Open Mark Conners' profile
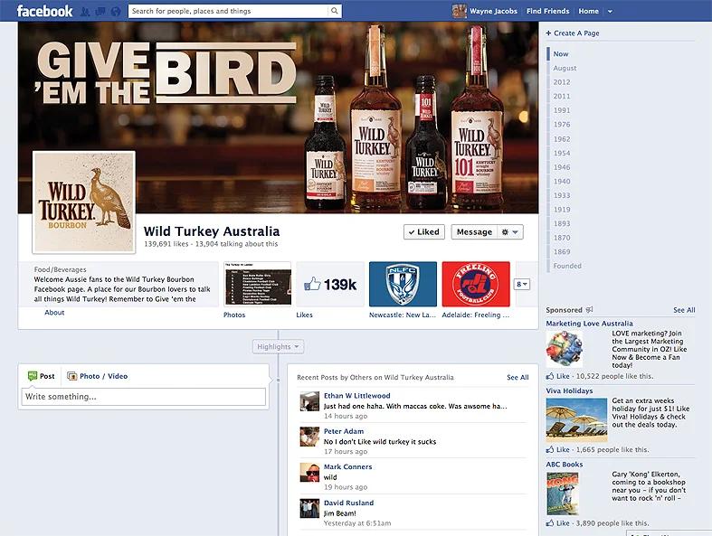The height and width of the screenshot is (536, 712). 347,466
